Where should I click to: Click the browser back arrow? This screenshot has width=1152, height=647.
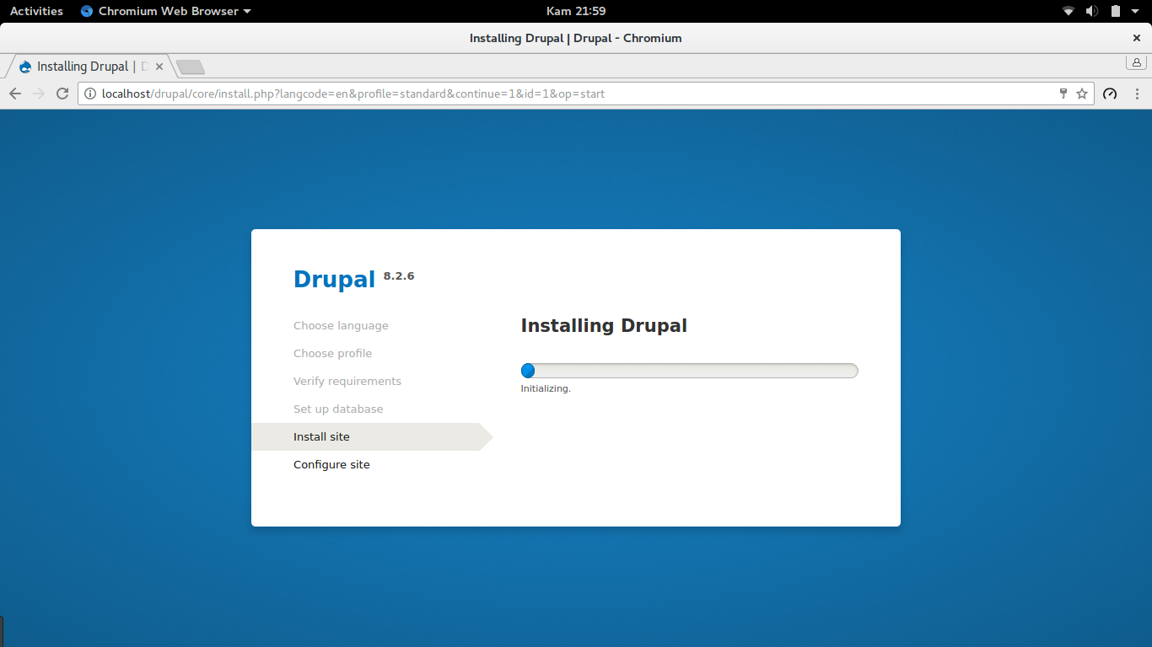pos(14,94)
